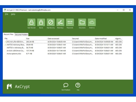The height and width of the screenshot is (102, 136).
Task: Sort by the Algorithm column header
Action: [118, 39]
